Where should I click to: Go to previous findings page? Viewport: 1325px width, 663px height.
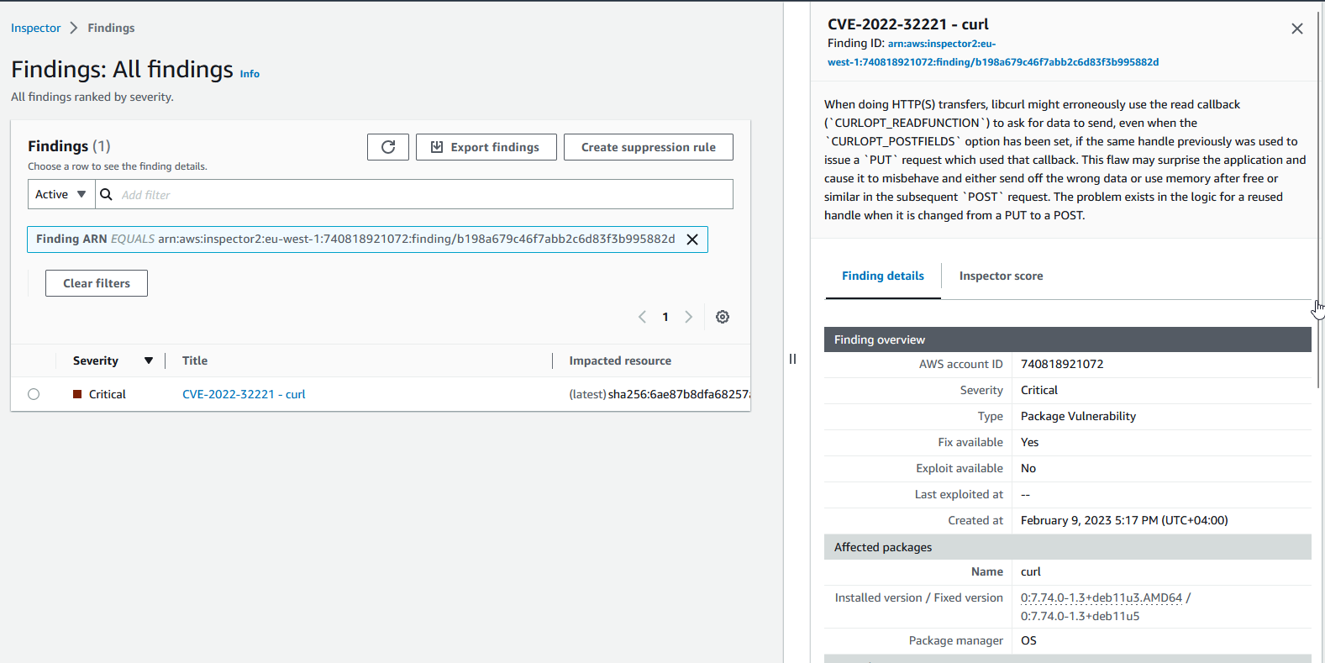tap(643, 317)
